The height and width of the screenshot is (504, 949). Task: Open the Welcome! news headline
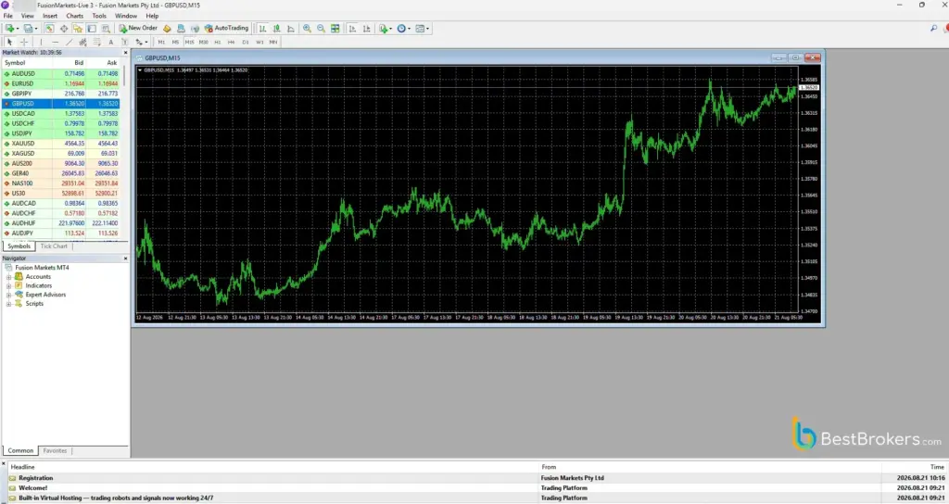(32, 487)
